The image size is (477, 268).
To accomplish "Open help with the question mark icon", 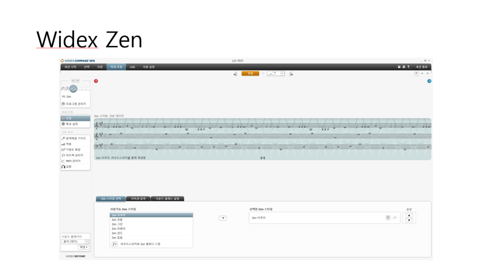I will (408, 67).
